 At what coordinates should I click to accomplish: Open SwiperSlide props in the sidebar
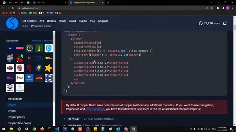point(19,123)
